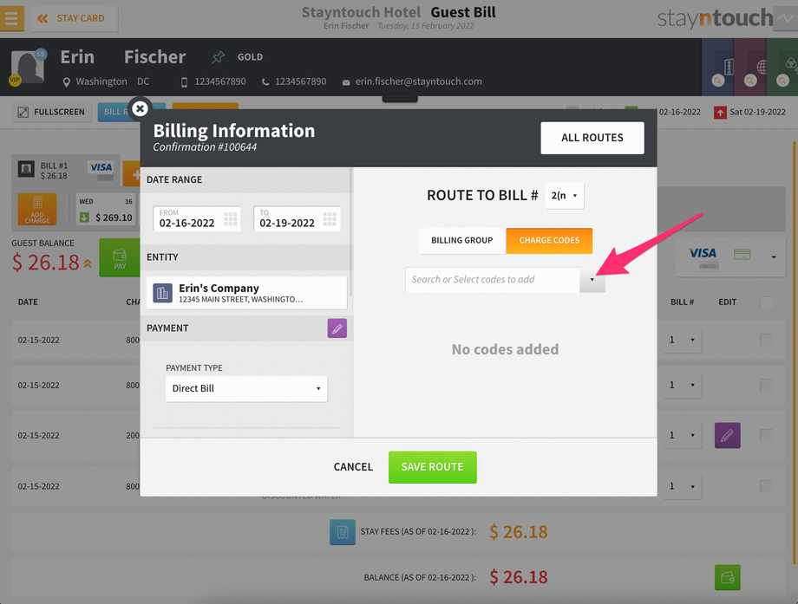798x604 pixels.
Task: Click the green arrow on WED tile
Action: [x=84, y=218]
